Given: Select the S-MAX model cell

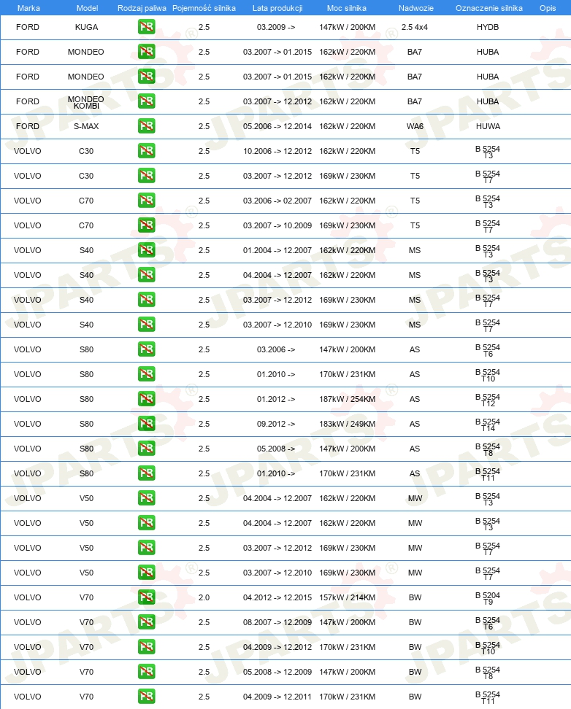Looking at the screenshot, I should pos(86,126).
